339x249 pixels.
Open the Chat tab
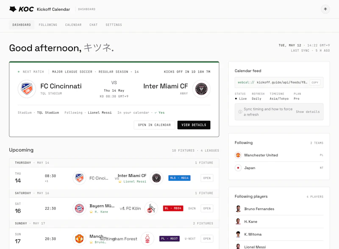coord(93,25)
